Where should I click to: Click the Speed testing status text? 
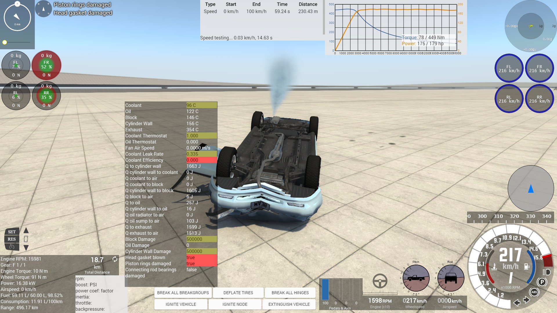point(236,38)
